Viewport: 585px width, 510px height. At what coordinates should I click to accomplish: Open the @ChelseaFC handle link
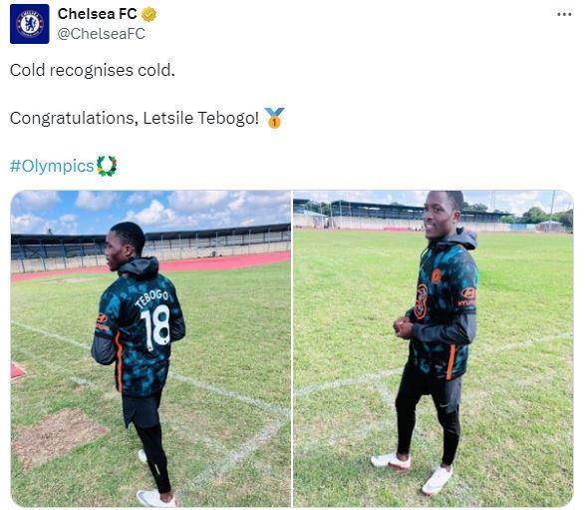(x=101, y=34)
